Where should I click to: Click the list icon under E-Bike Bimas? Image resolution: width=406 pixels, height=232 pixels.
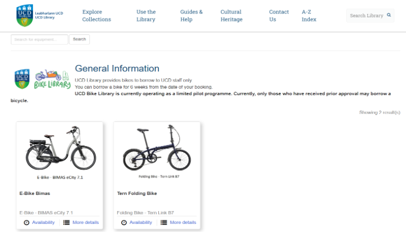66,222
